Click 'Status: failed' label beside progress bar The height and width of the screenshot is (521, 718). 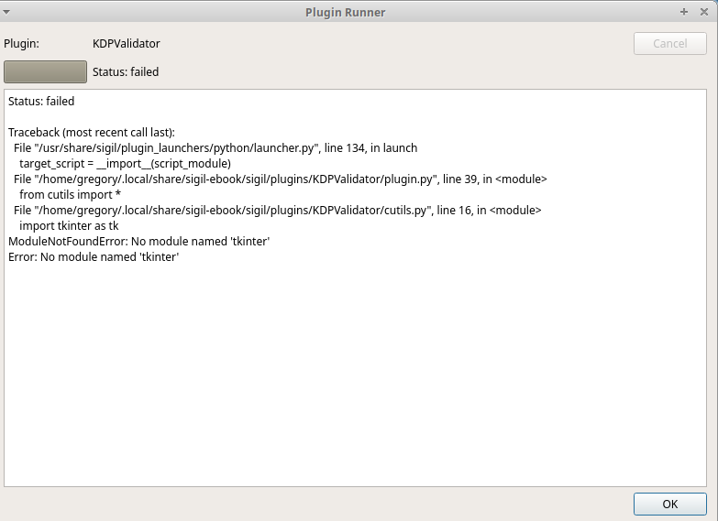[126, 71]
